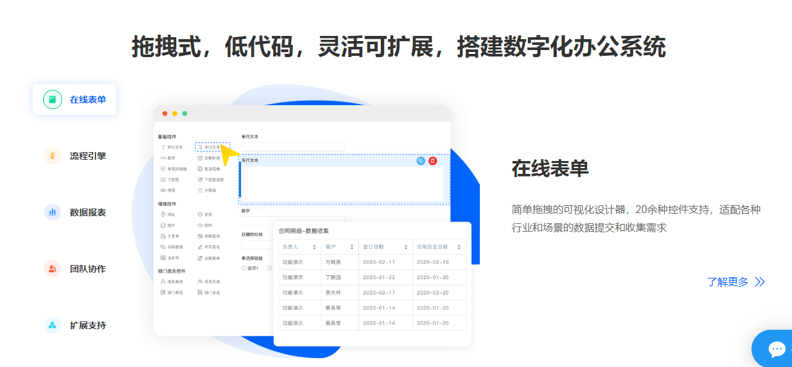
Task: Switch to the 流程引擎 tab
Action: pyautogui.click(x=75, y=156)
